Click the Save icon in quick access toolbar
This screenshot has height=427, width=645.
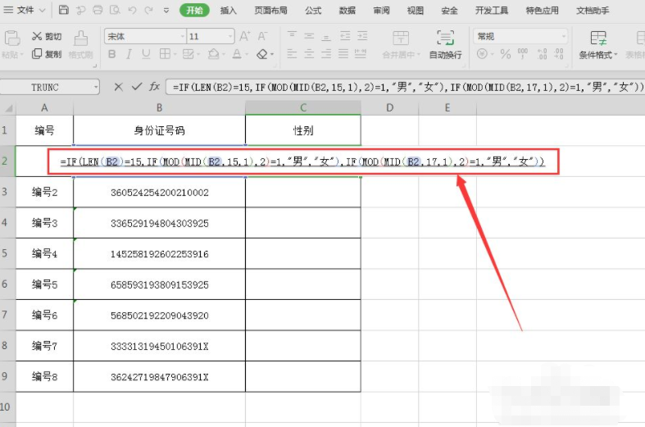click(x=63, y=10)
